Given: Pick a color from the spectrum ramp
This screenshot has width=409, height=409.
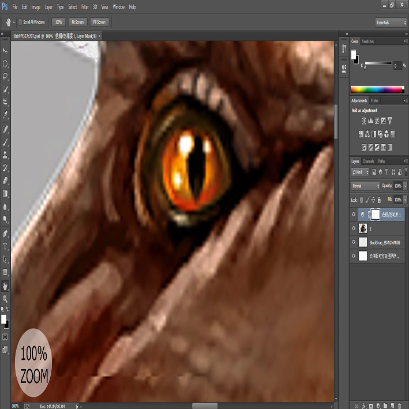Looking at the screenshot, I should (x=377, y=89).
